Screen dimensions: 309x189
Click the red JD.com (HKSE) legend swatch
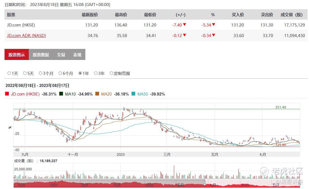(x=7, y=94)
